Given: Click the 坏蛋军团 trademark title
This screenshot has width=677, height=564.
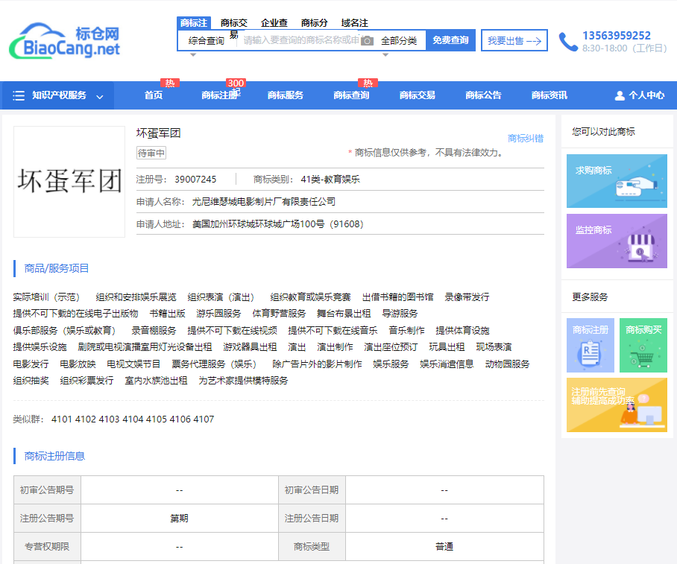Looking at the screenshot, I should 159,133.
